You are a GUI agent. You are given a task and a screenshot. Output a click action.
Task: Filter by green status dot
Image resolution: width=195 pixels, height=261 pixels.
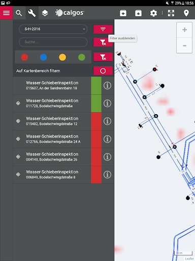[82, 57]
